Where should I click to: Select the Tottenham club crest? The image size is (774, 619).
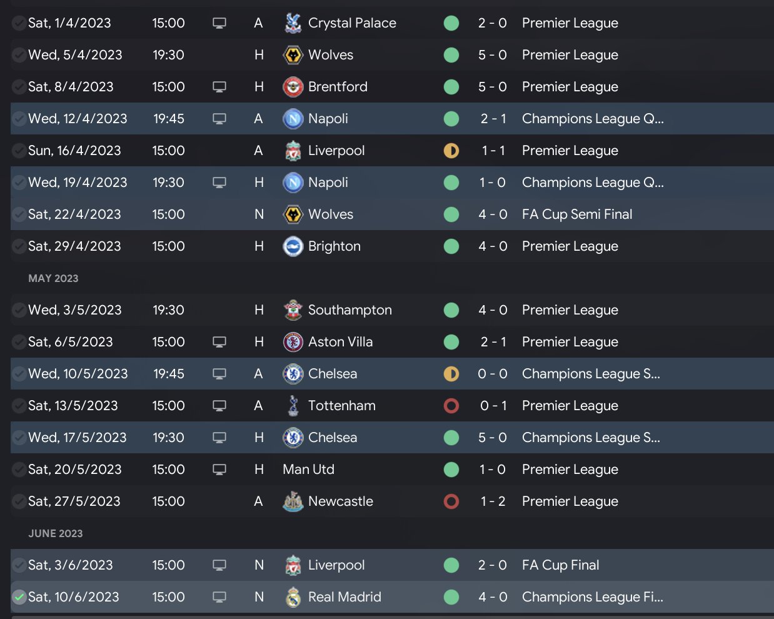click(x=293, y=406)
